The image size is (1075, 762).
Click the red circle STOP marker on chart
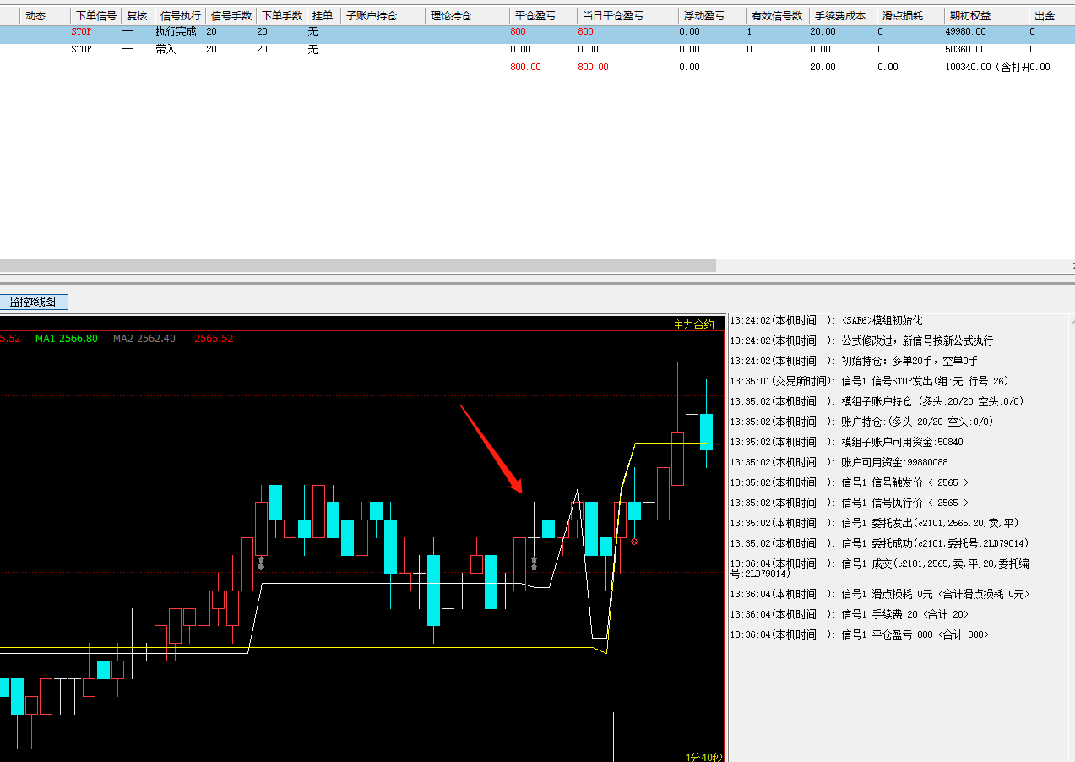(x=634, y=542)
